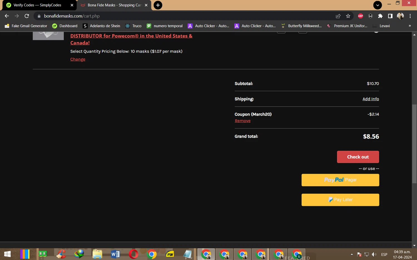Open the Chrome profile avatar
This screenshot has height=260, width=417.
[400, 16]
